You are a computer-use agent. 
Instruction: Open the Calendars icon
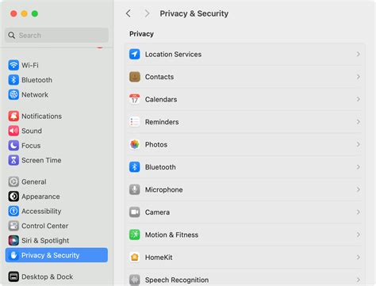pyautogui.click(x=135, y=99)
